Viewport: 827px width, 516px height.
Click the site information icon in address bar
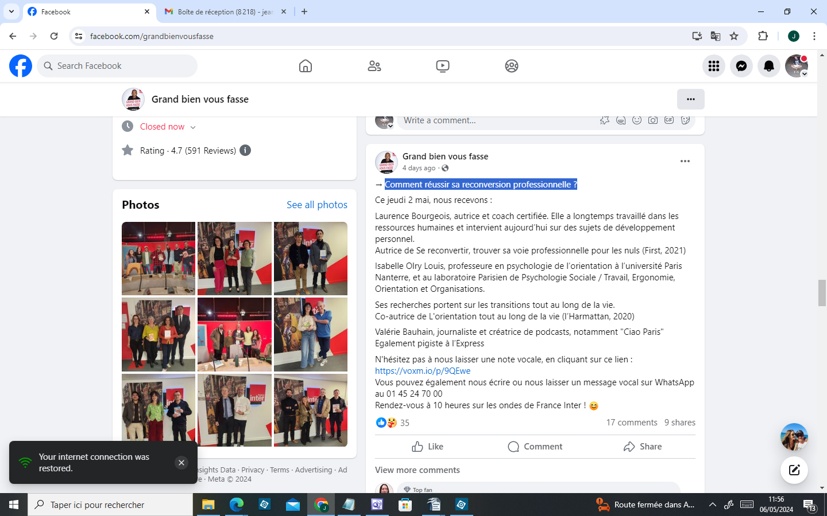coord(79,36)
